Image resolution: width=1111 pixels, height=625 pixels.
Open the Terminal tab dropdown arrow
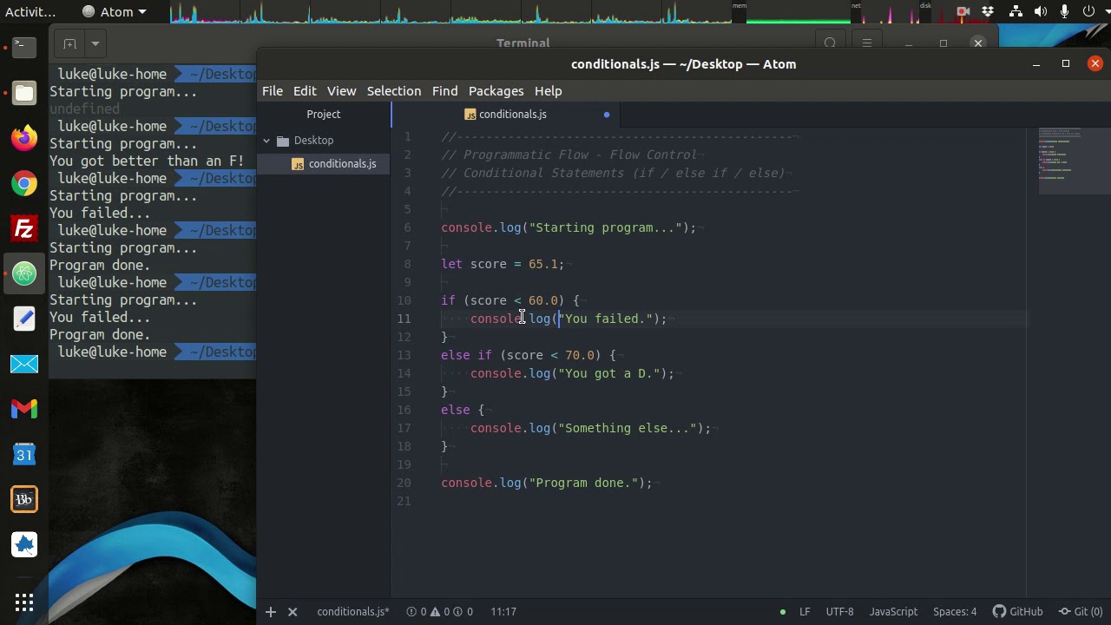pos(95,43)
